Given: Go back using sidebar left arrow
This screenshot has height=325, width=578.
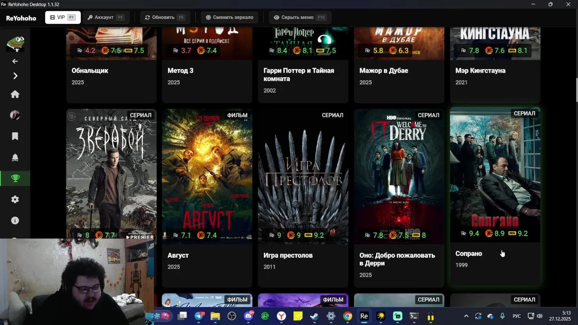Looking at the screenshot, I should [15, 61].
